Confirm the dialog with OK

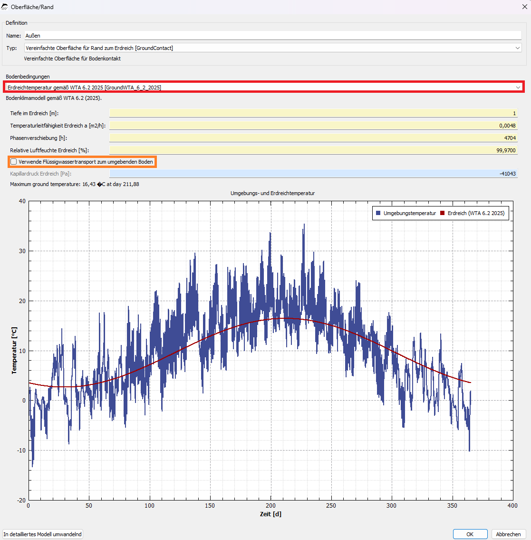pos(470,534)
